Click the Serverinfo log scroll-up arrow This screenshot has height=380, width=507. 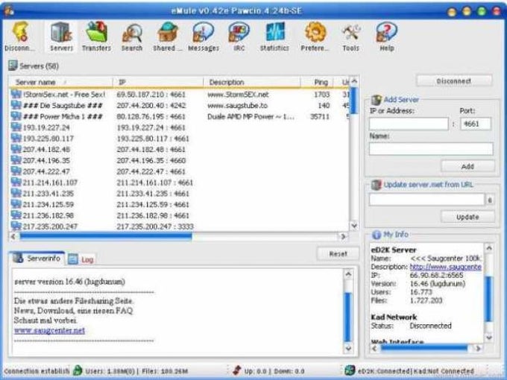pos(348,274)
